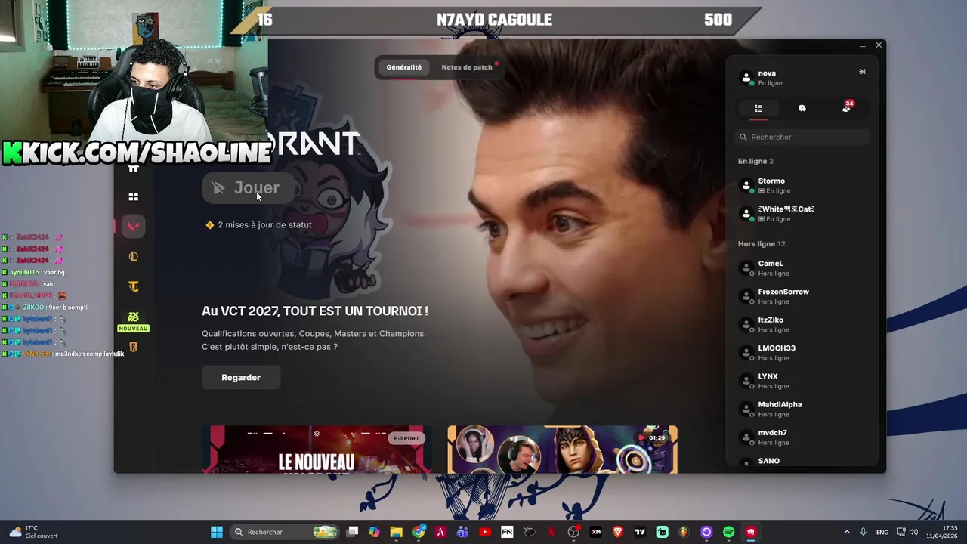
Task: Select the Valorant game icon in sidebar
Action: [x=133, y=226]
